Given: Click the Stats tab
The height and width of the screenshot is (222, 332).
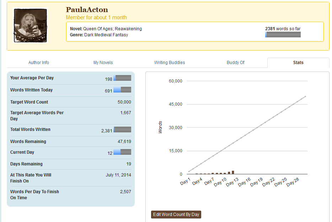Looking at the screenshot, I should pos(298,63).
